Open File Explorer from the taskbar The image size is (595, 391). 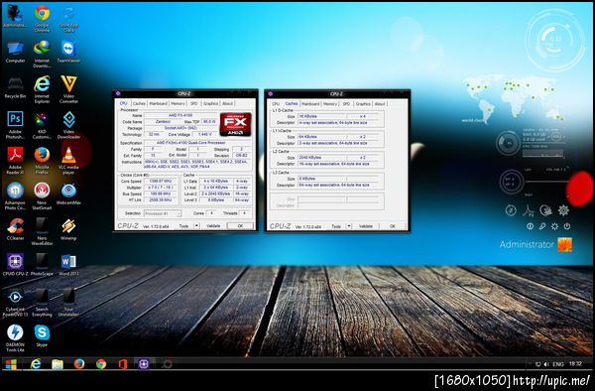pyautogui.click(x=58, y=364)
